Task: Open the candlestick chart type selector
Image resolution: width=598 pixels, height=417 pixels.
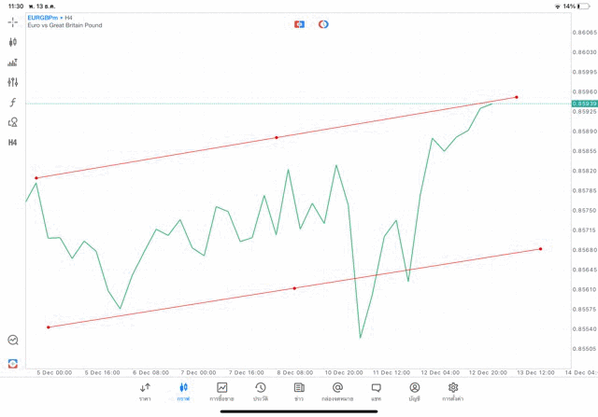Action: click(13, 42)
